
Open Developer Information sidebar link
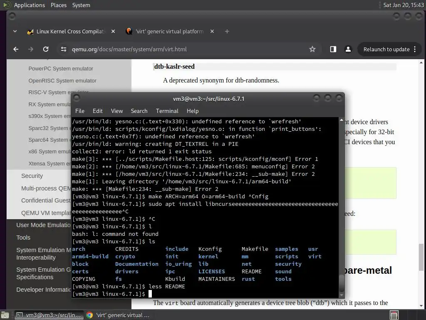pyautogui.click(x=43, y=290)
